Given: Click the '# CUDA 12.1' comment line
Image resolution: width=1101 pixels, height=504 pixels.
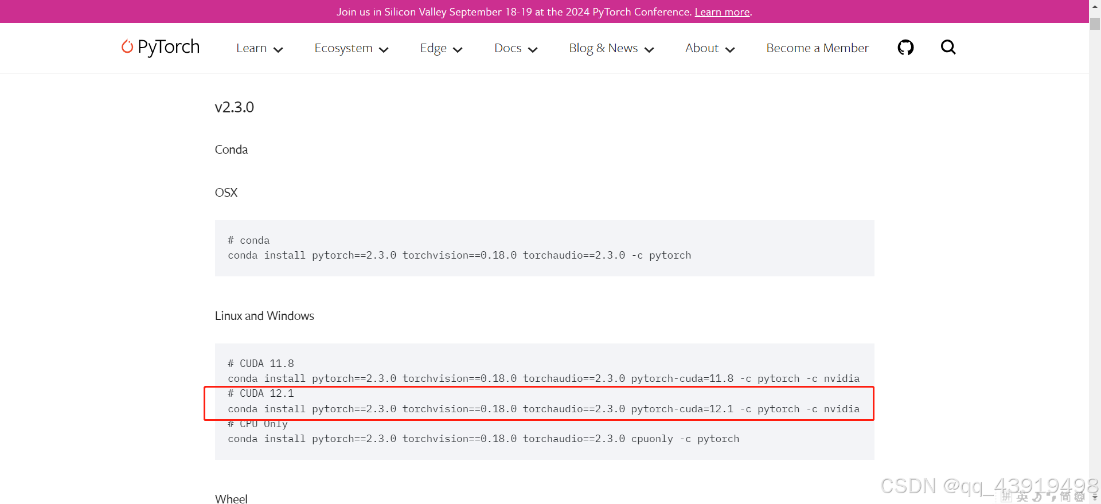Looking at the screenshot, I should (261, 393).
